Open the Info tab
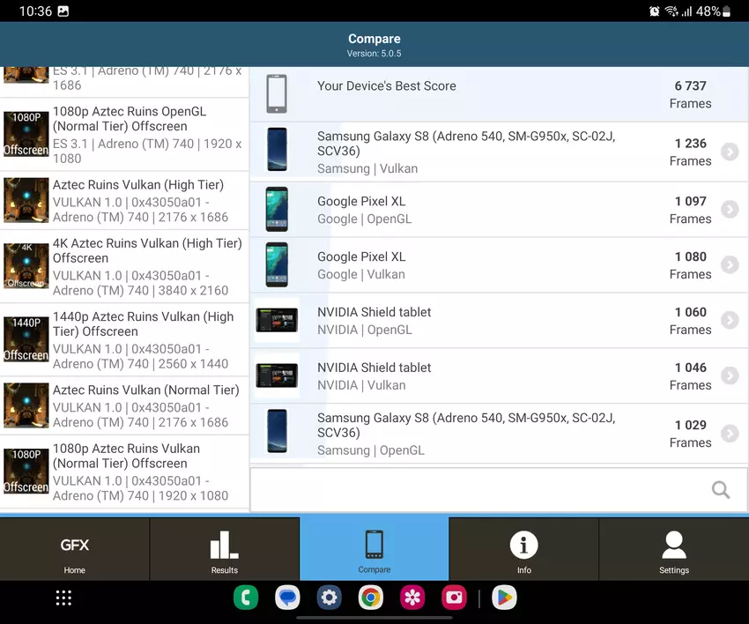749x624 pixels. (524, 550)
